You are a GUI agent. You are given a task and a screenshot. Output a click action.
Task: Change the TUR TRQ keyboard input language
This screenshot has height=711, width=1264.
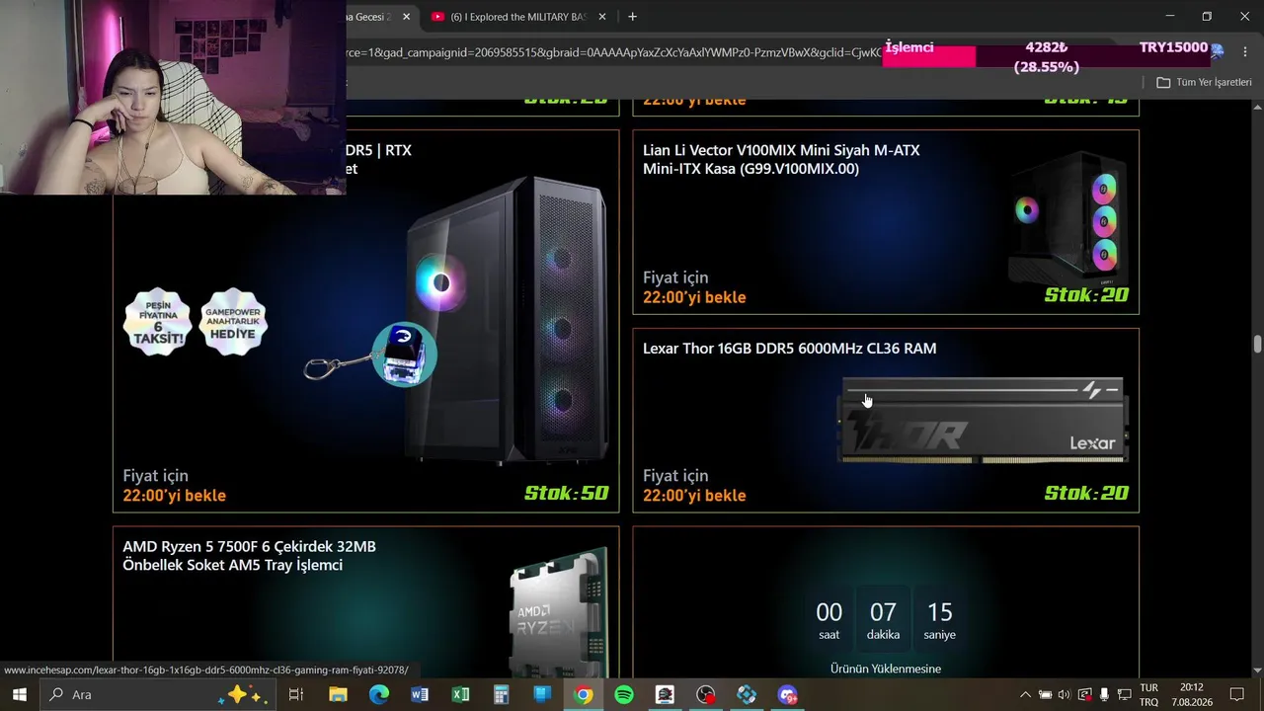1149,694
